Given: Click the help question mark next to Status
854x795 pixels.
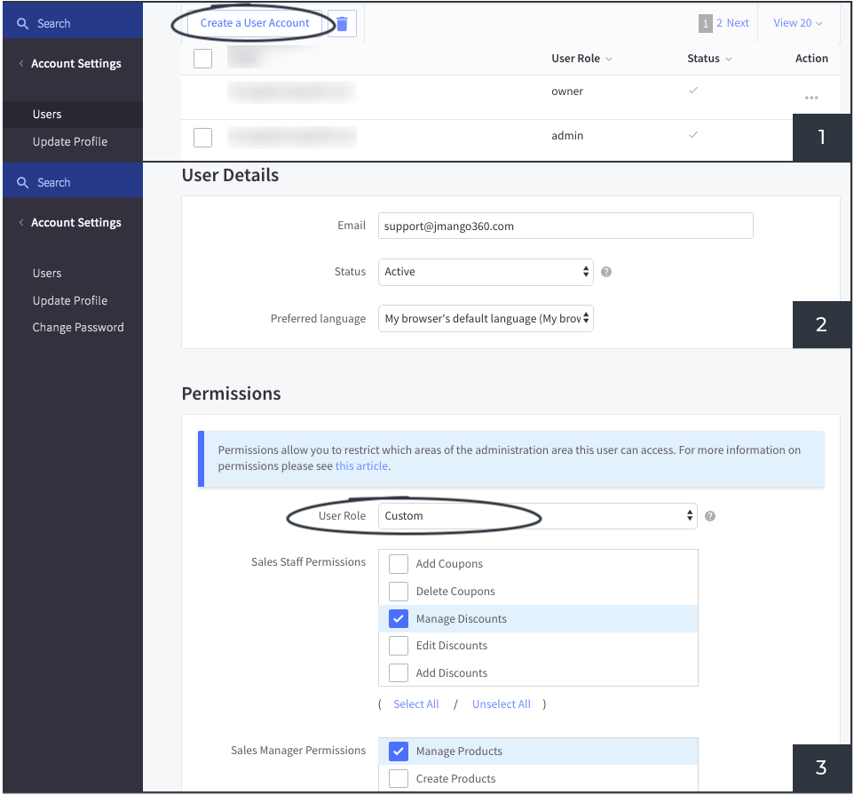Looking at the screenshot, I should [606, 272].
